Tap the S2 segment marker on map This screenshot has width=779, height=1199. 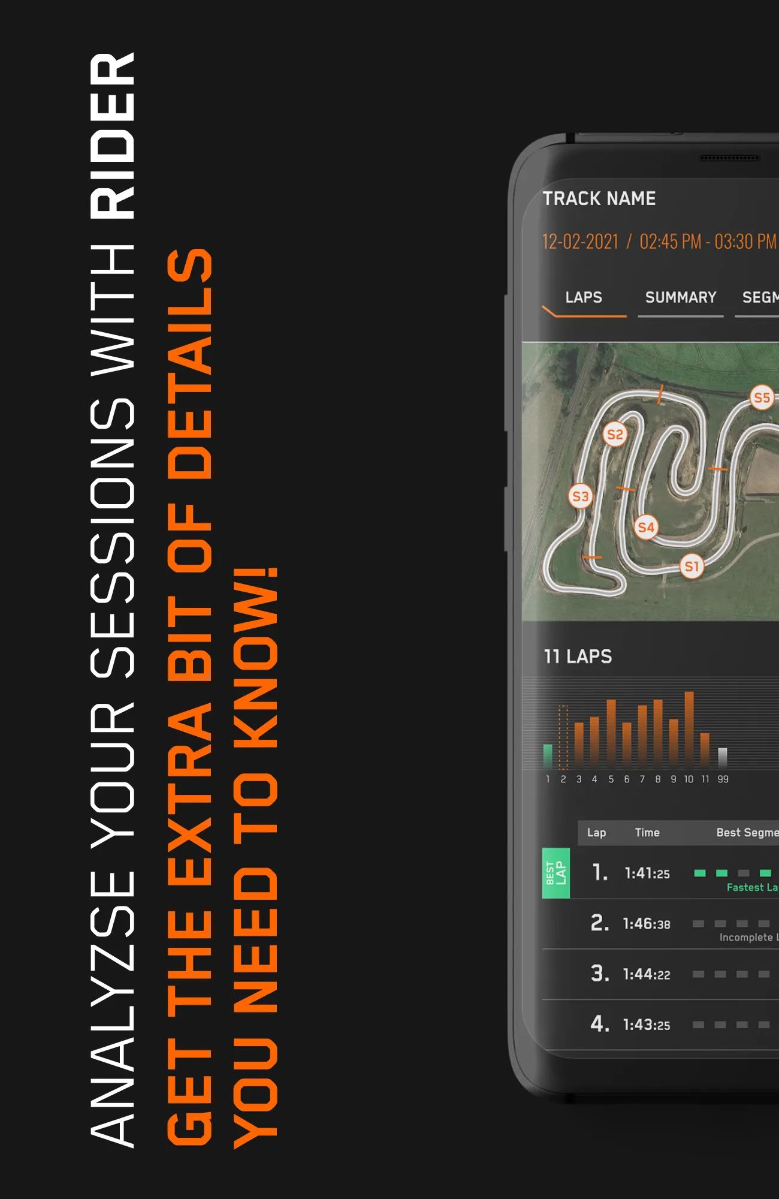pyautogui.click(x=615, y=434)
